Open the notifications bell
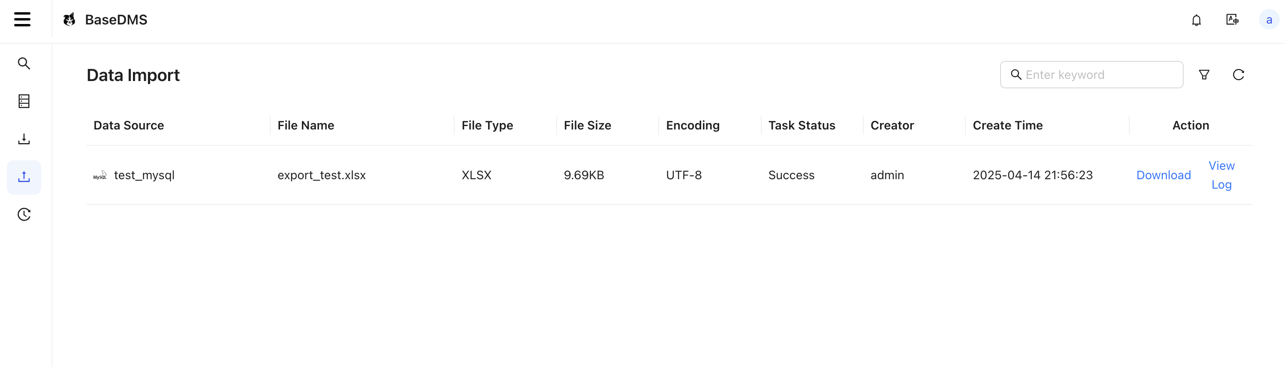The height and width of the screenshot is (367, 1284). click(1196, 20)
